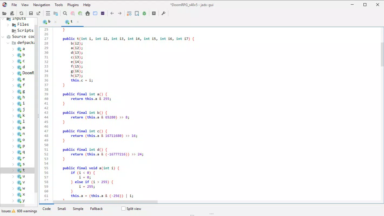The image size is (384, 216).
Task: Expand the Files tree node
Action: pyautogui.click(x=8, y=25)
